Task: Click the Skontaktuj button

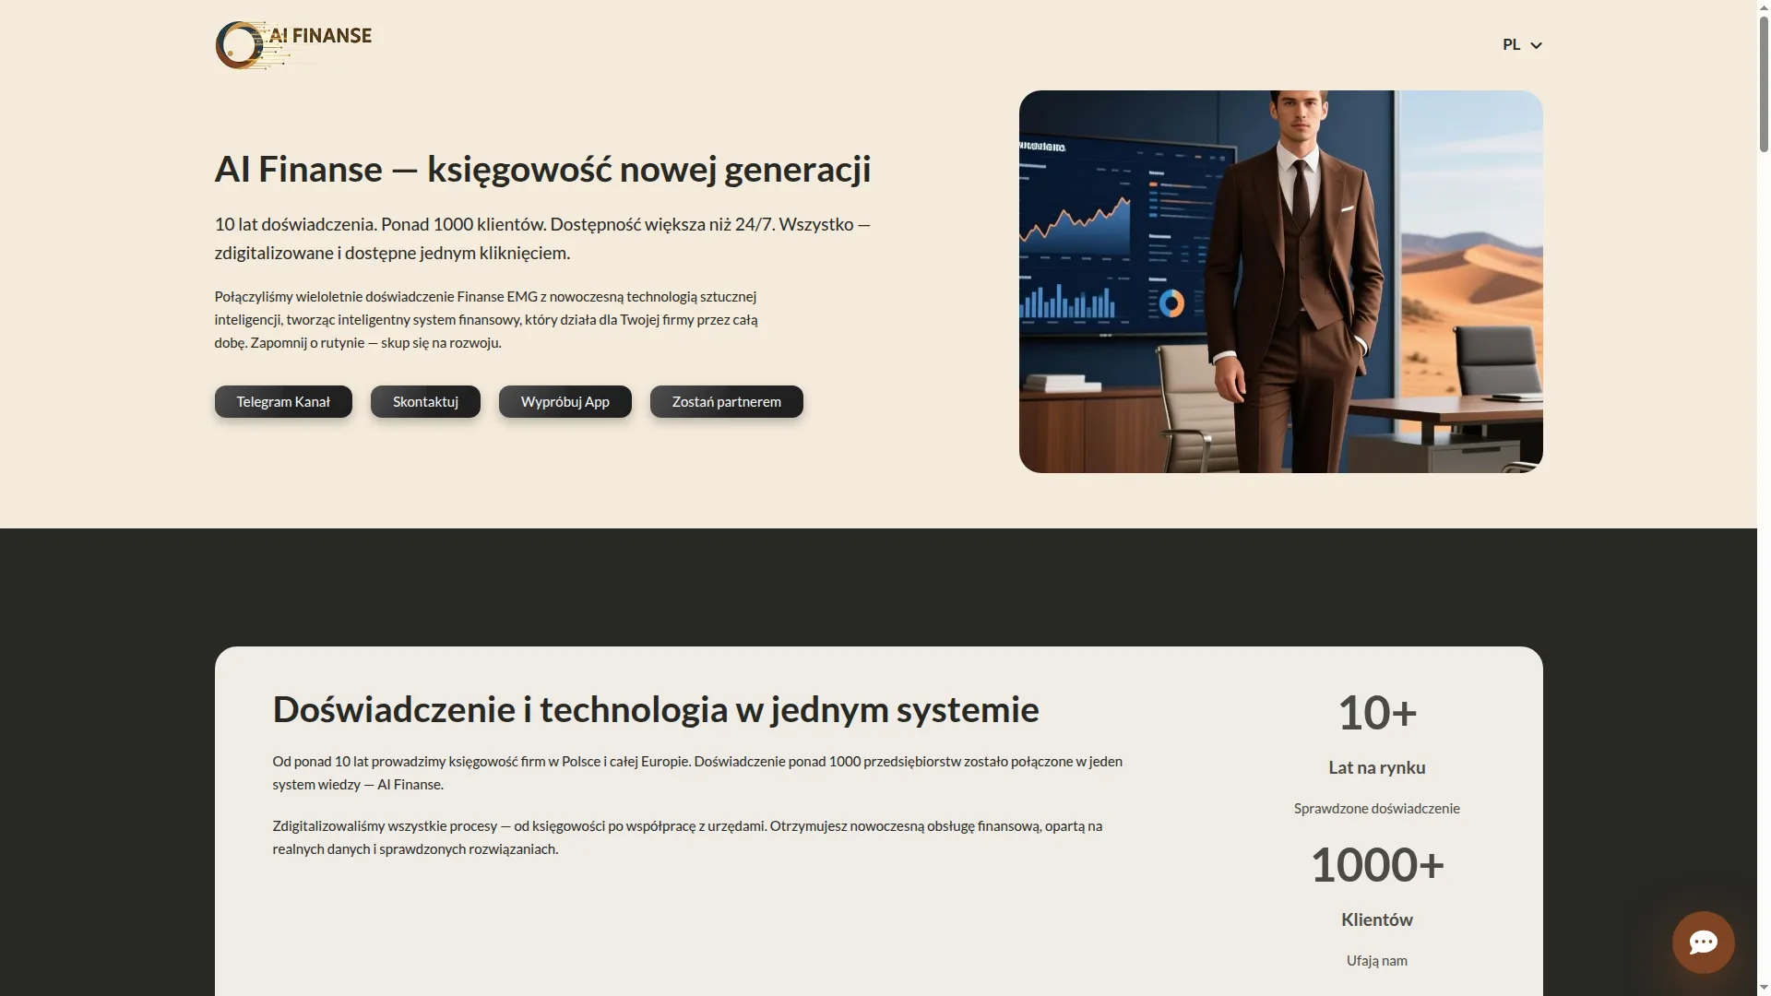Action: click(425, 401)
